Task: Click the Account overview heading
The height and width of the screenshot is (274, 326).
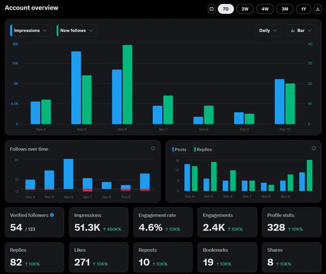Action: (32, 8)
